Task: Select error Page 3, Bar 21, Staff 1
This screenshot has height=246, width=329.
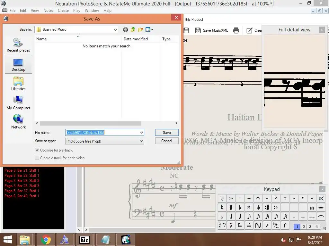Action: [22, 170]
